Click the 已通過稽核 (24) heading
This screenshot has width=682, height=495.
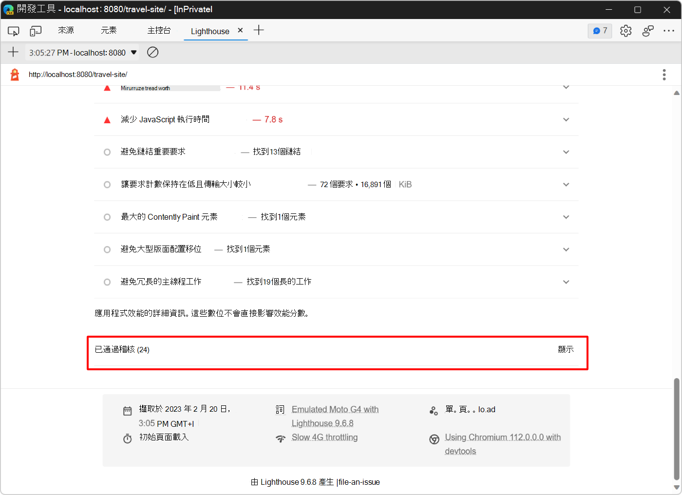(x=122, y=349)
